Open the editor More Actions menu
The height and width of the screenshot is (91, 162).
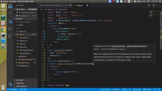pos(158,5)
